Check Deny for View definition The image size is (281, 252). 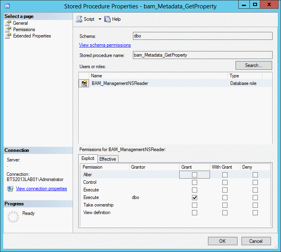[255, 213]
